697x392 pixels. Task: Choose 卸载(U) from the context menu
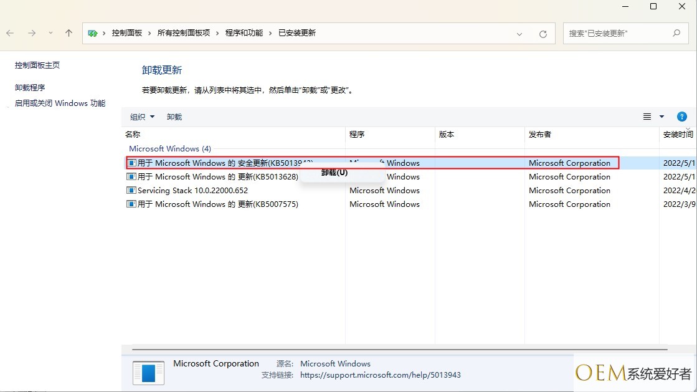(334, 173)
